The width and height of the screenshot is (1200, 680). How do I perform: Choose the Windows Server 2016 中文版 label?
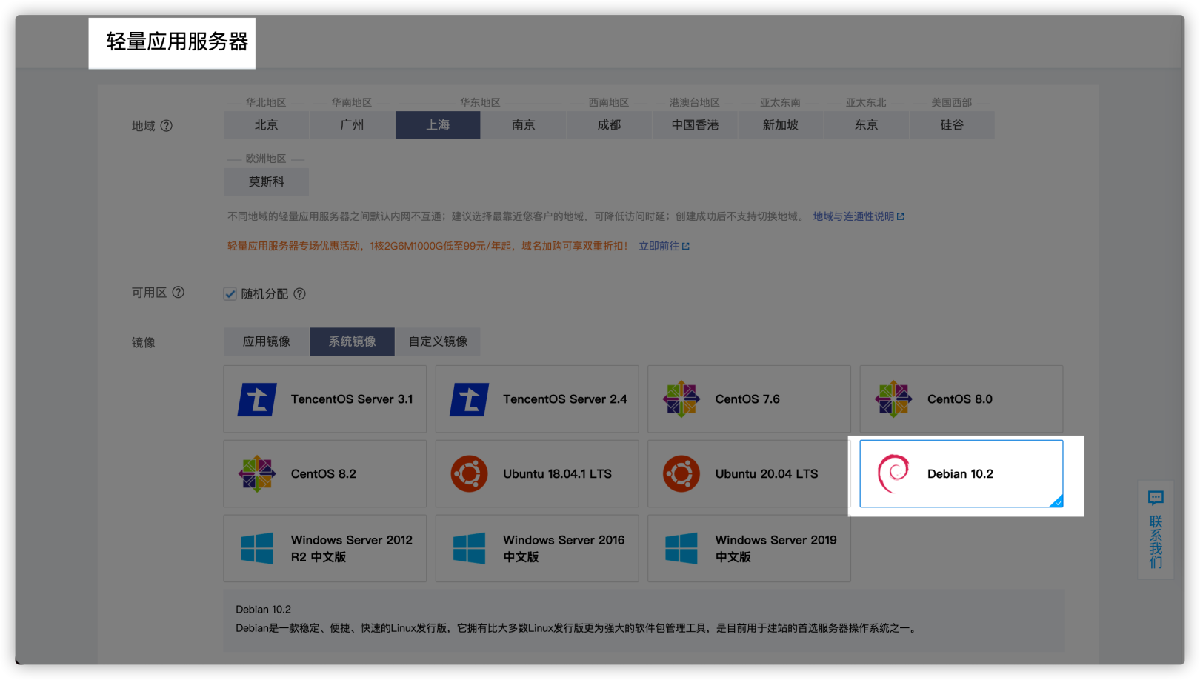(564, 549)
